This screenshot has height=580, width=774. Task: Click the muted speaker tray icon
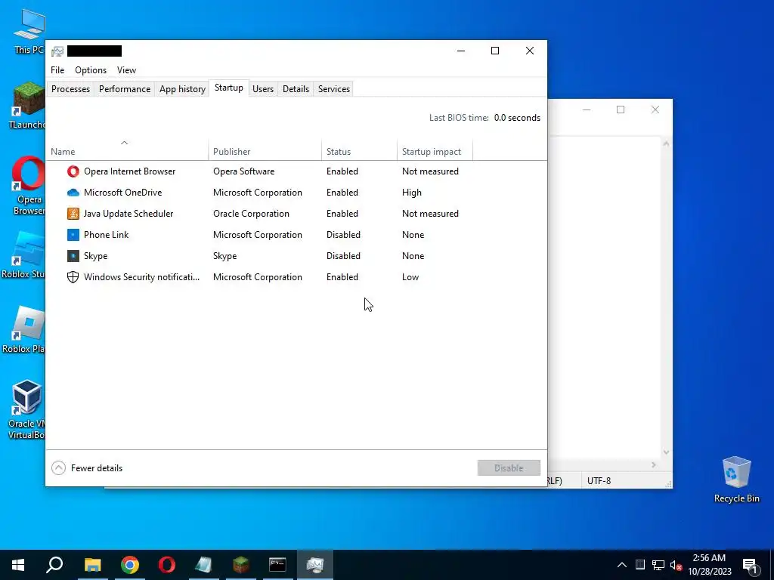tap(676, 565)
